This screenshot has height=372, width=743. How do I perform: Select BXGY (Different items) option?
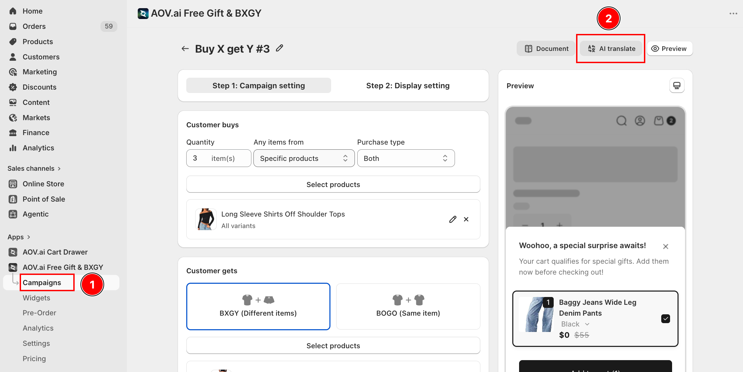coord(258,306)
